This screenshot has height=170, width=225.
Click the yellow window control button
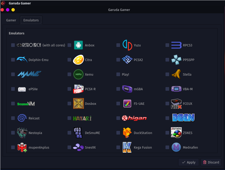pos(13,10)
